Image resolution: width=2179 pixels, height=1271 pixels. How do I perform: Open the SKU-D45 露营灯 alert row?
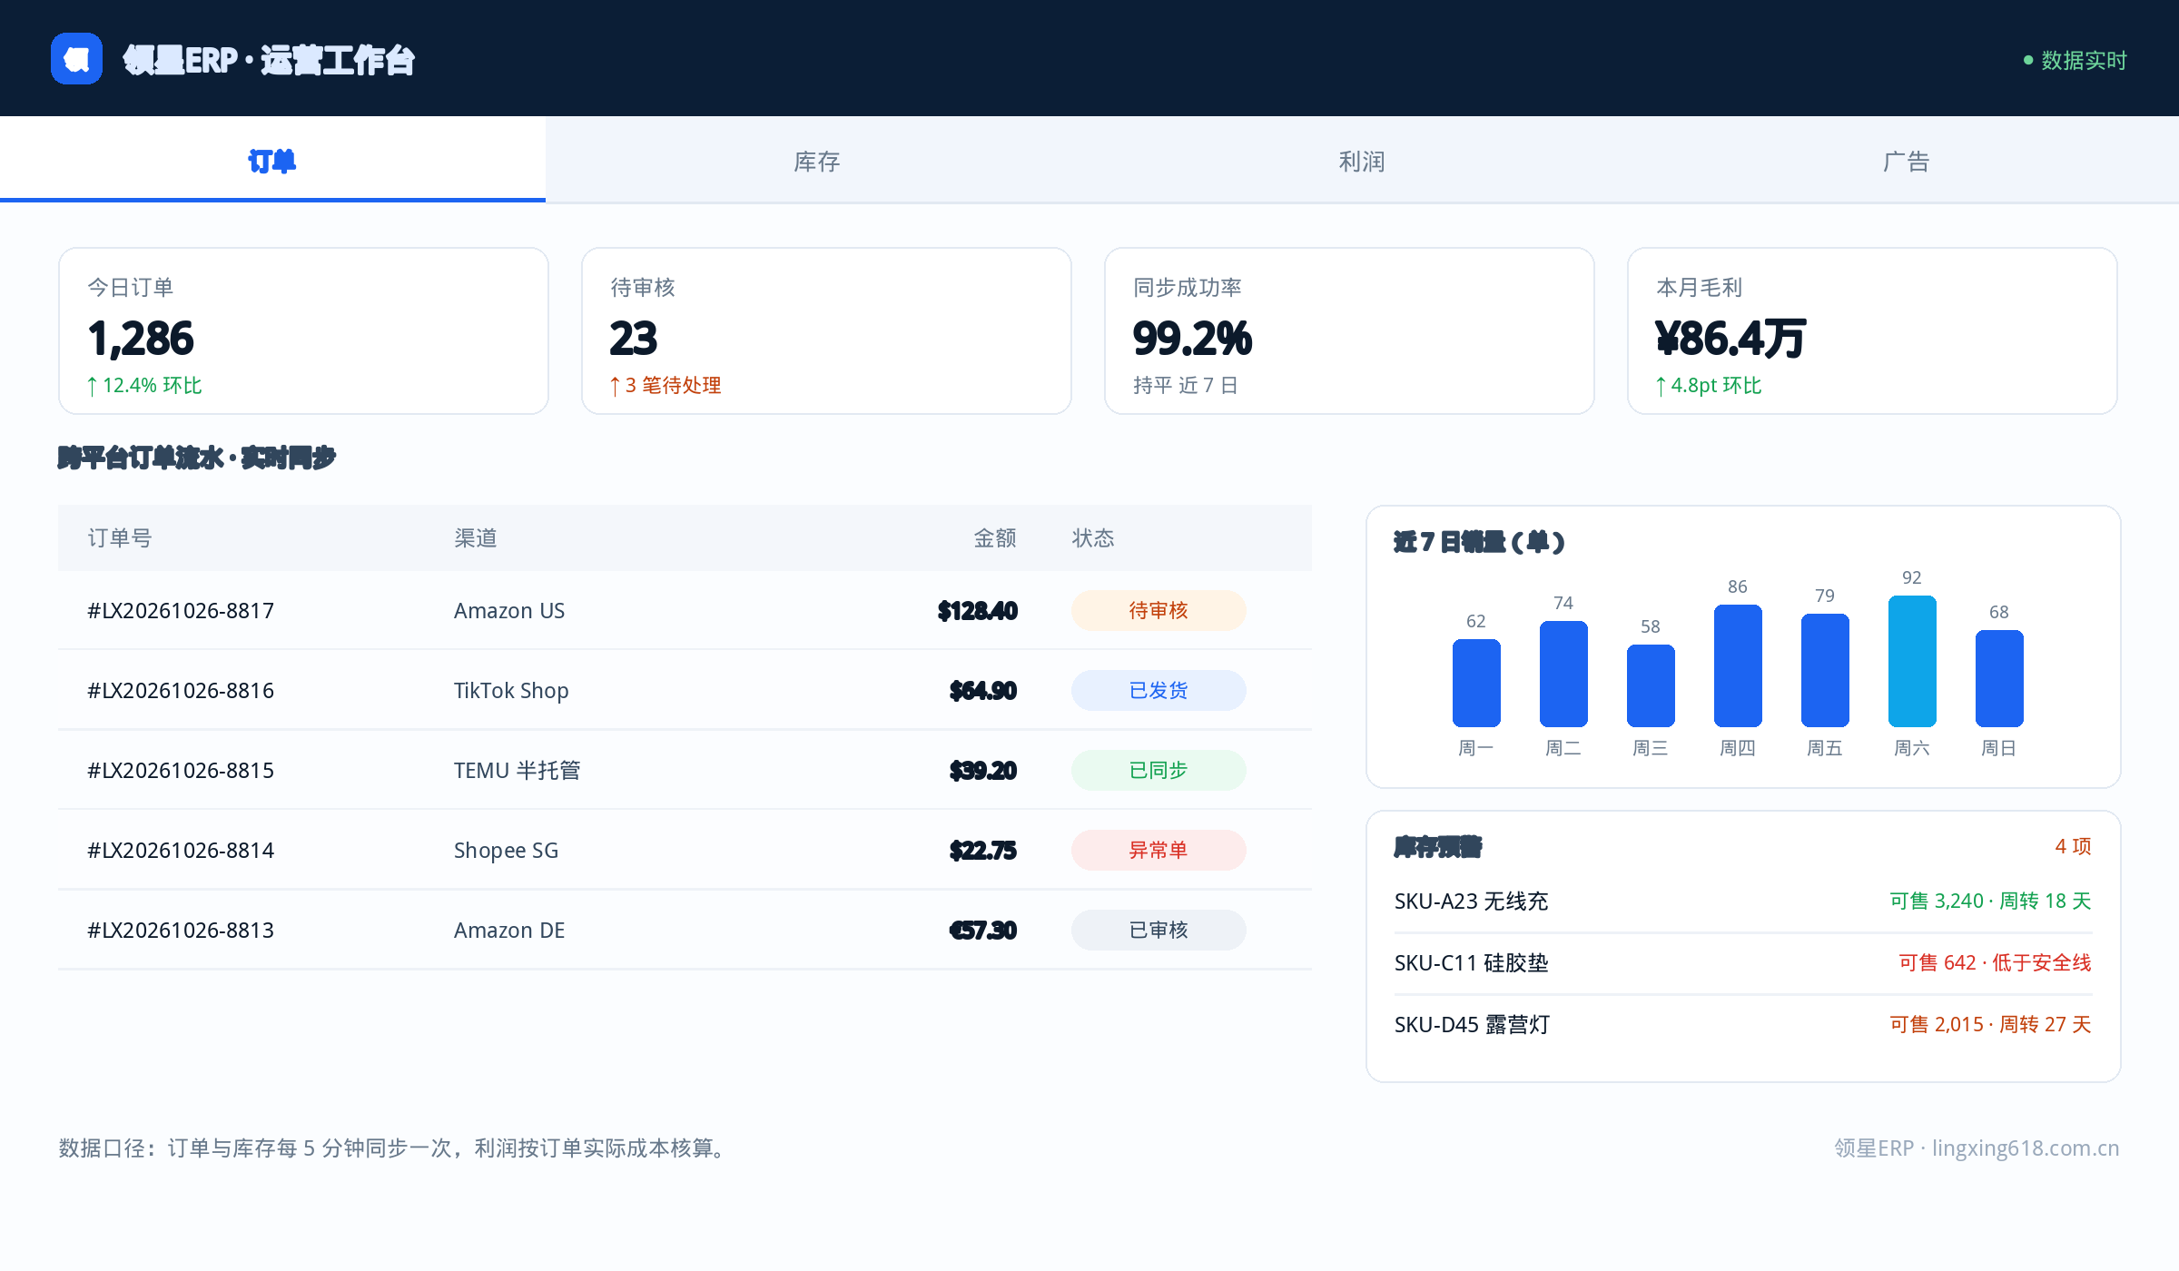(x=1743, y=1024)
